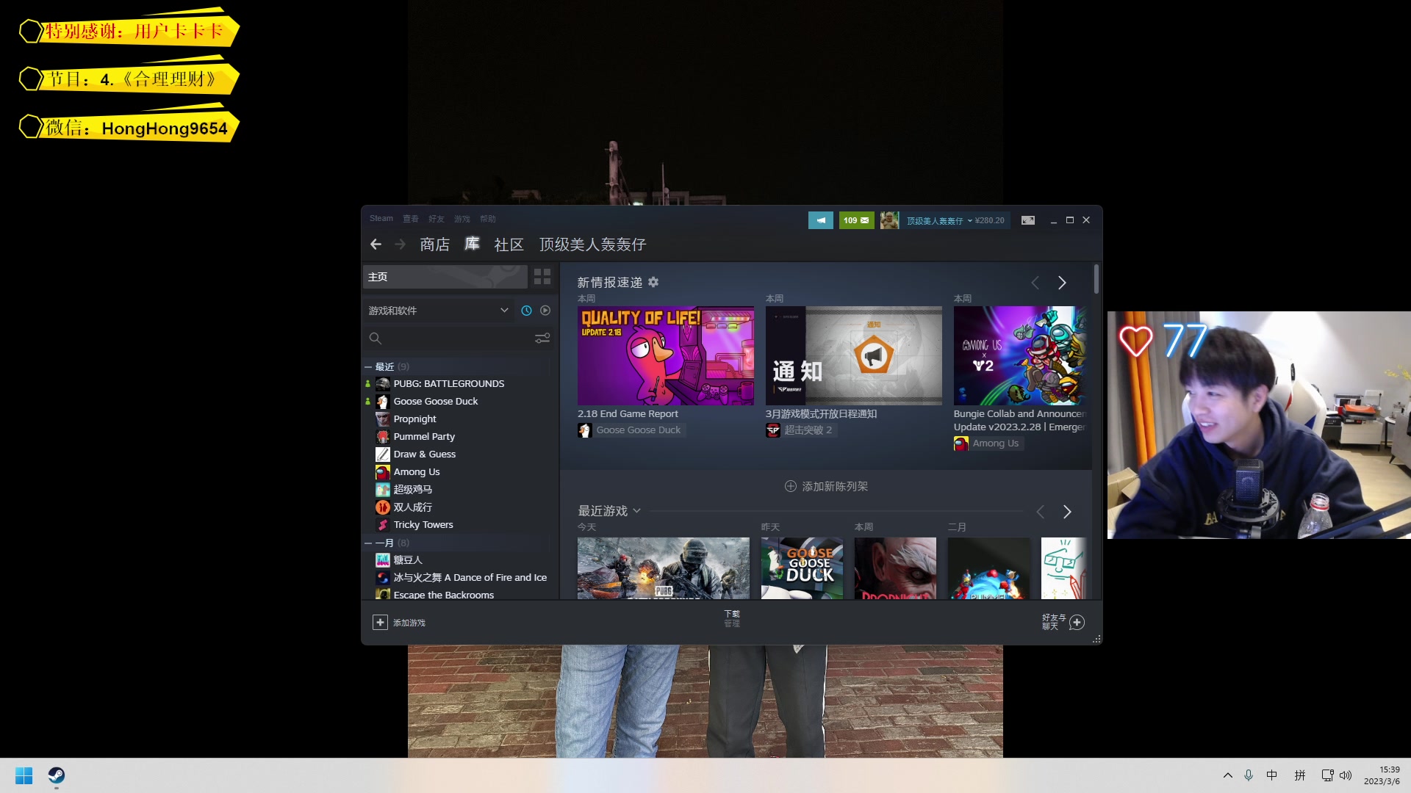
Task: Open the Goose Goose Duck recent game cover
Action: click(x=802, y=568)
